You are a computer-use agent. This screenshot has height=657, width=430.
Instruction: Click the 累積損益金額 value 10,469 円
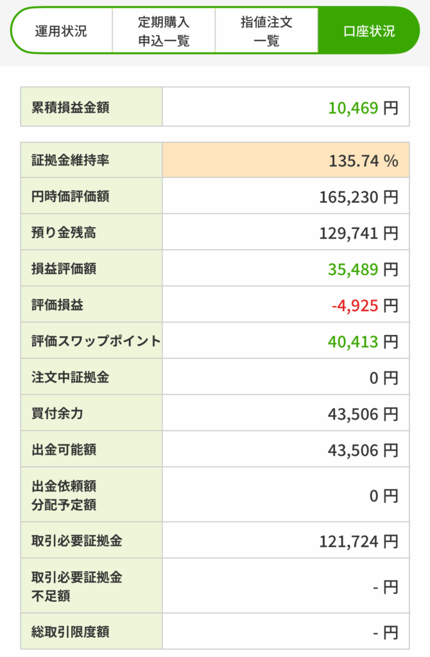coord(363,107)
